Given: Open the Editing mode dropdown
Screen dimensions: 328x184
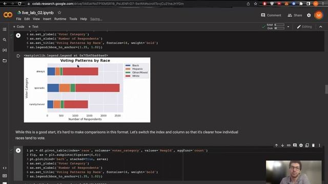Looking at the screenshot, I should pos(304,27).
